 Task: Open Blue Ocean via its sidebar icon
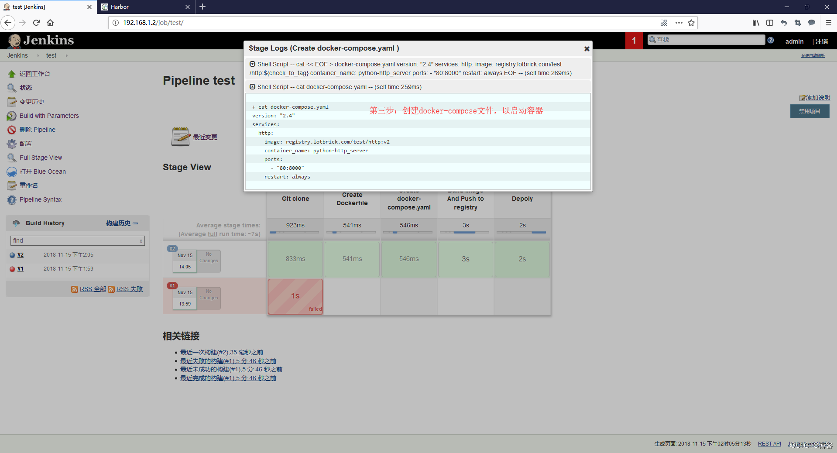[x=12, y=172]
